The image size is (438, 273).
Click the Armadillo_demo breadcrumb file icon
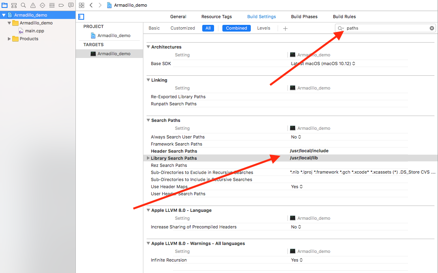(x=109, y=5)
